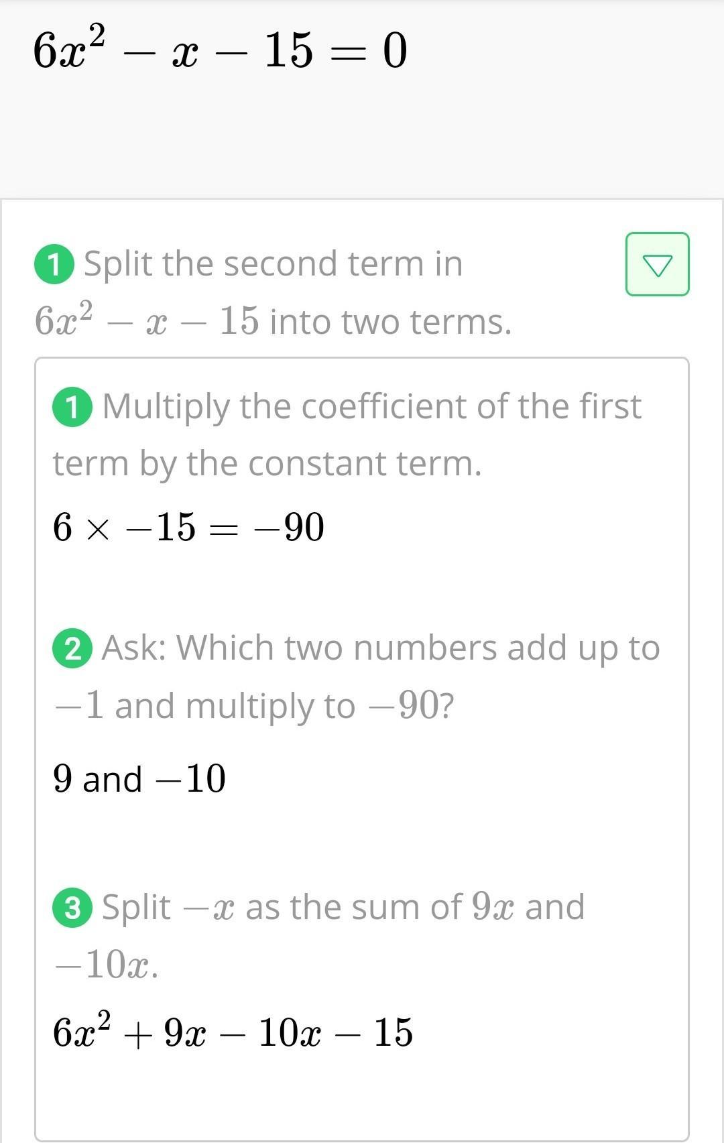Viewport: 724px width, 1143px height.
Task: Tap the empty space at bottom of sub-steps box
Action: tap(362, 1099)
